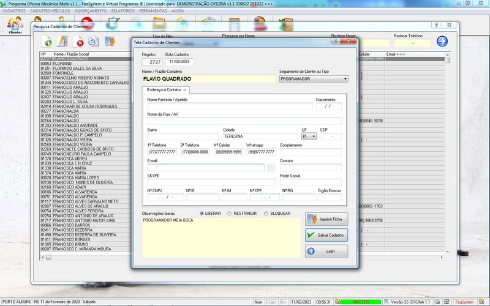
Task: Click the status bar printer icon
Action: 437,302
